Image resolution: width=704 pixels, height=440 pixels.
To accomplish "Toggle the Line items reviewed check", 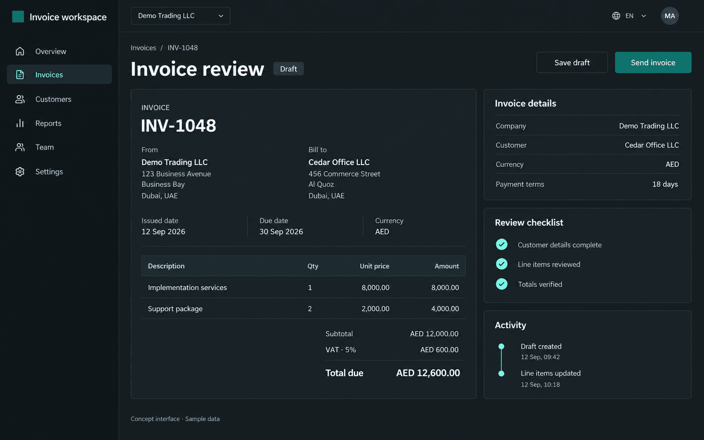I will coord(502,264).
